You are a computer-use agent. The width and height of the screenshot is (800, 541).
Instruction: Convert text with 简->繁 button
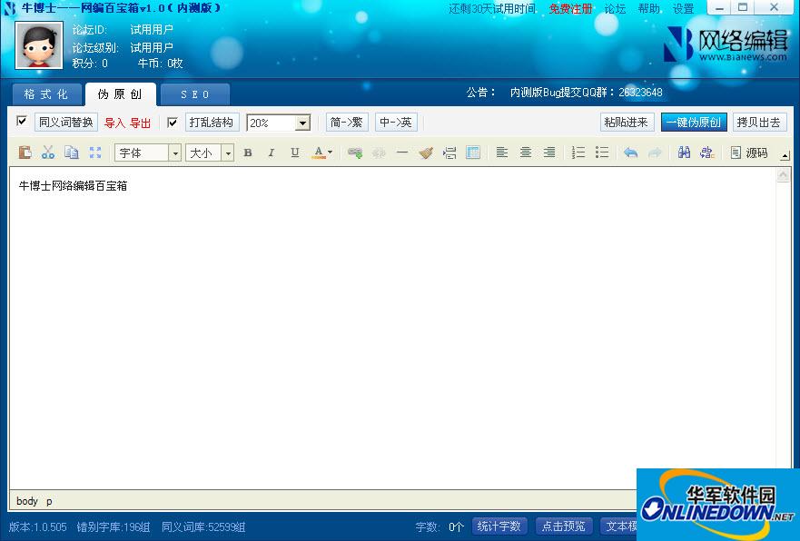(347, 123)
